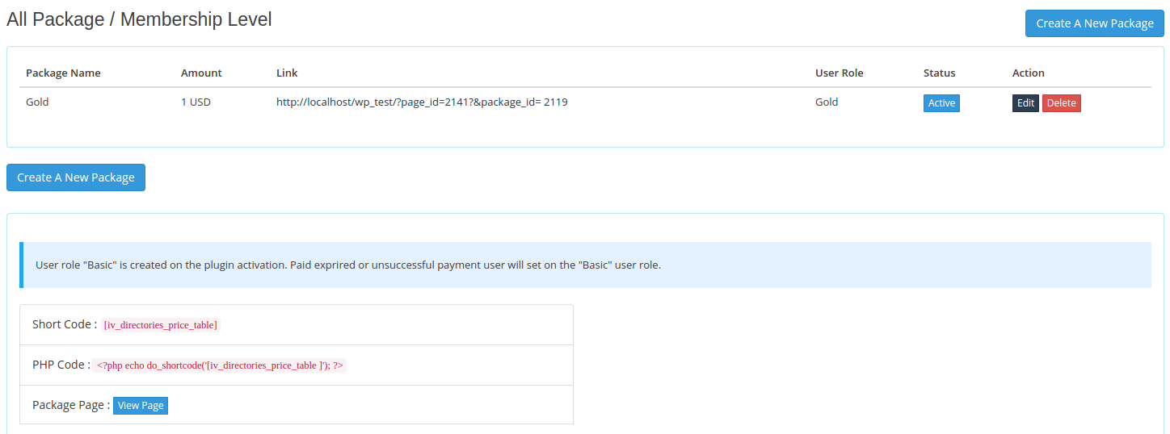The width and height of the screenshot is (1170, 434).
Task: Open the package page via View Page
Action: (141, 406)
